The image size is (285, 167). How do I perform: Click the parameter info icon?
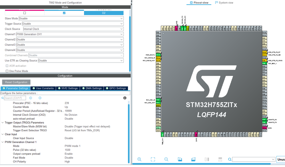pyautogui.click(x=125, y=98)
